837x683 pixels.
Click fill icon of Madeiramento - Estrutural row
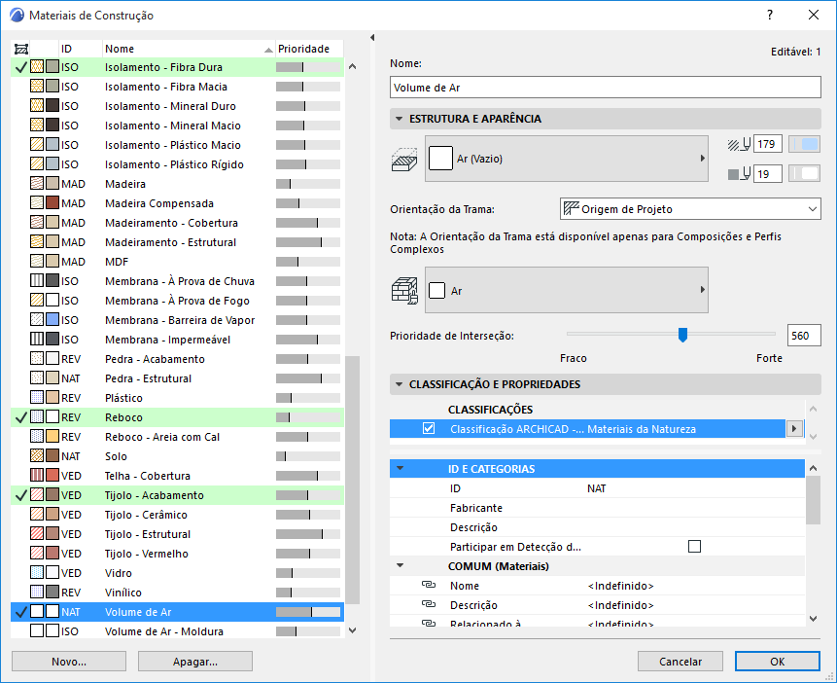click(x=37, y=242)
